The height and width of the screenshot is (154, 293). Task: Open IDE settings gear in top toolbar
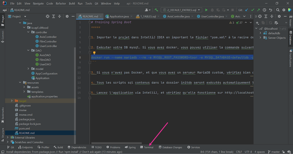pos(284,10)
